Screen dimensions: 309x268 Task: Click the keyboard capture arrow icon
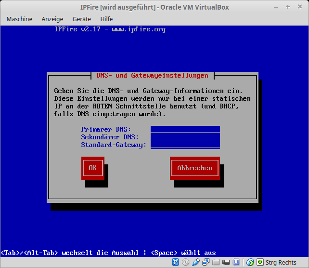(x=260, y=262)
